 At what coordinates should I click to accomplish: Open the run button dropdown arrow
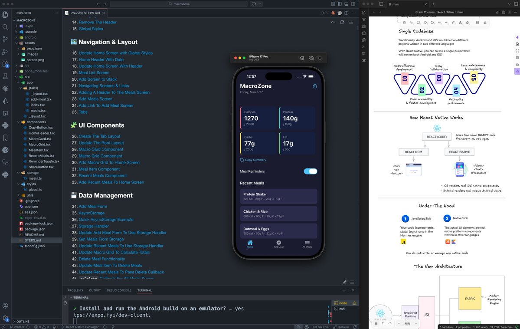327,13
